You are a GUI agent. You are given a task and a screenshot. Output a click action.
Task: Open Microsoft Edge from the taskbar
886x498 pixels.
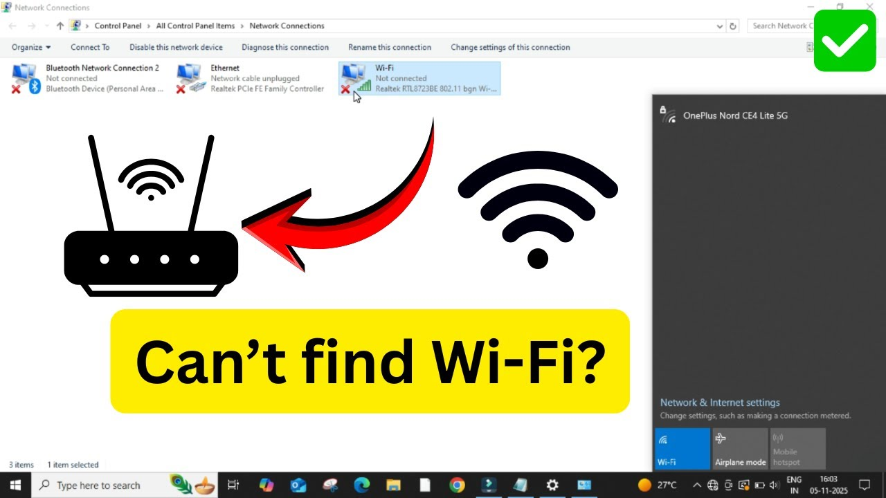pyautogui.click(x=361, y=485)
